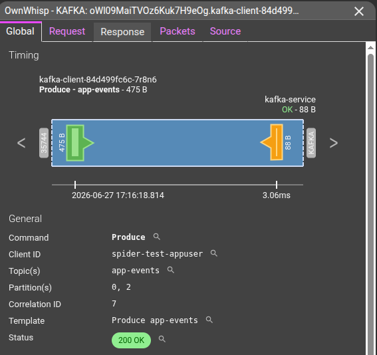Viewport: 377px width, 355px height.
Task: Click the start timestamp marker on timeline
Action: 75,185
